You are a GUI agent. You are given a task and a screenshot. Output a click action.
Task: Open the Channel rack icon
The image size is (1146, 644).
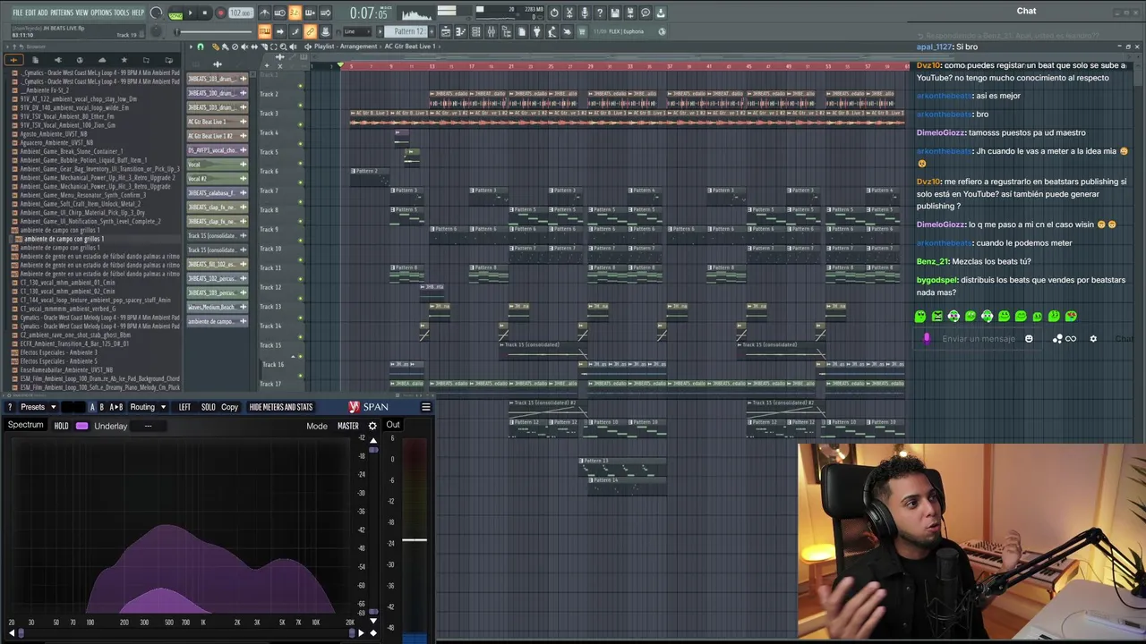[475, 31]
